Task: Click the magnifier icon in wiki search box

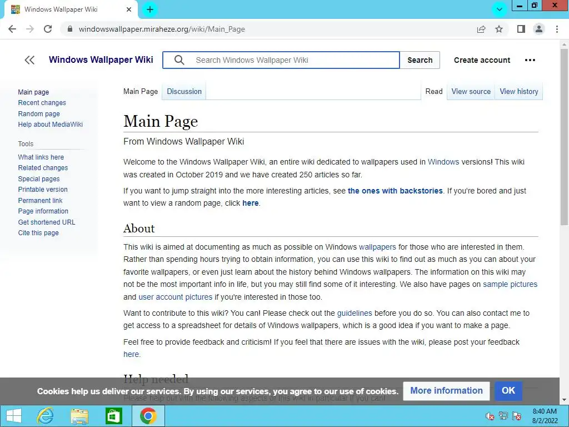Action: pos(179,60)
